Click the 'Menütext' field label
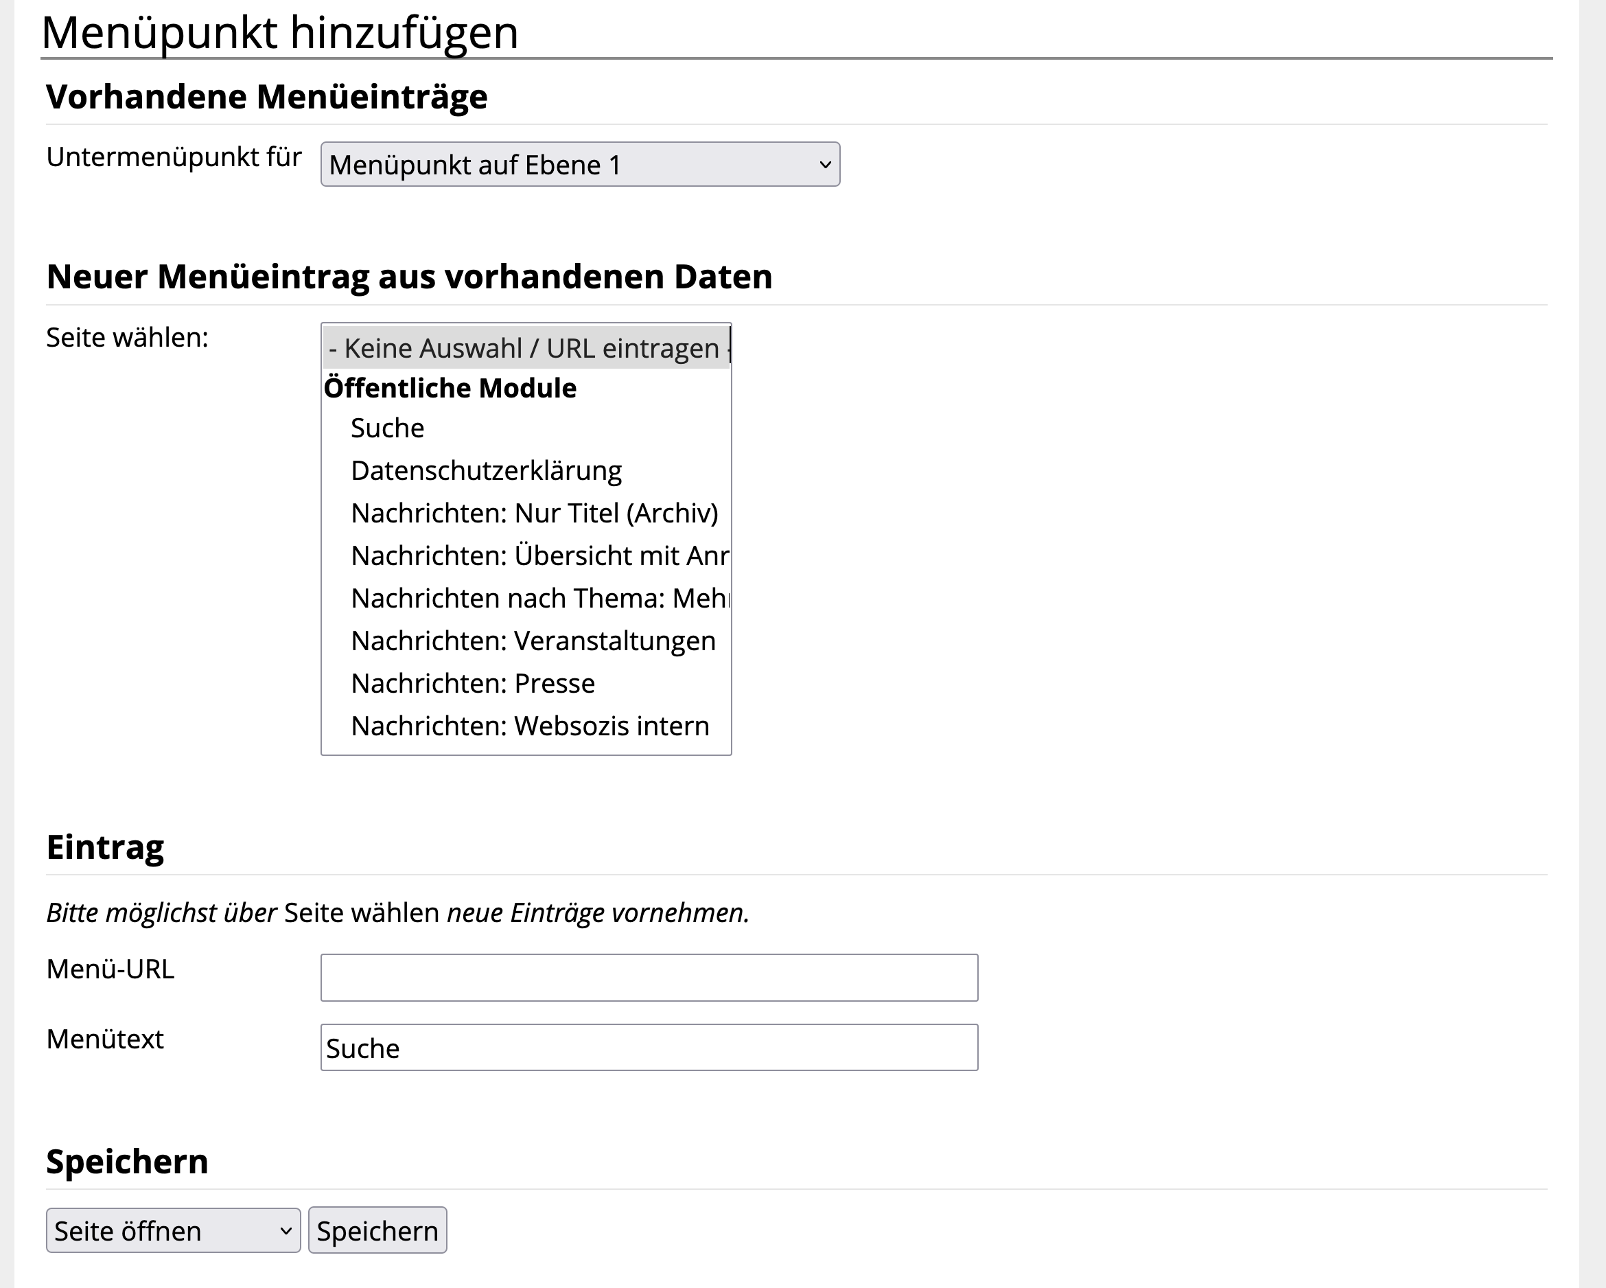The height and width of the screenshot is (1288, 1606). coord(105,1039)
